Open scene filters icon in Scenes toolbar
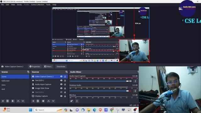 (13, 101)
